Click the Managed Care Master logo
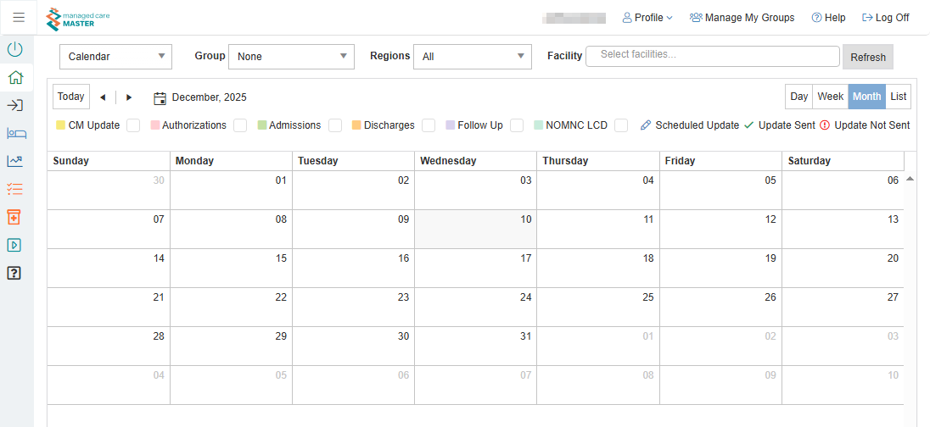The image size is (930, 427). click(x=78, y=19)
